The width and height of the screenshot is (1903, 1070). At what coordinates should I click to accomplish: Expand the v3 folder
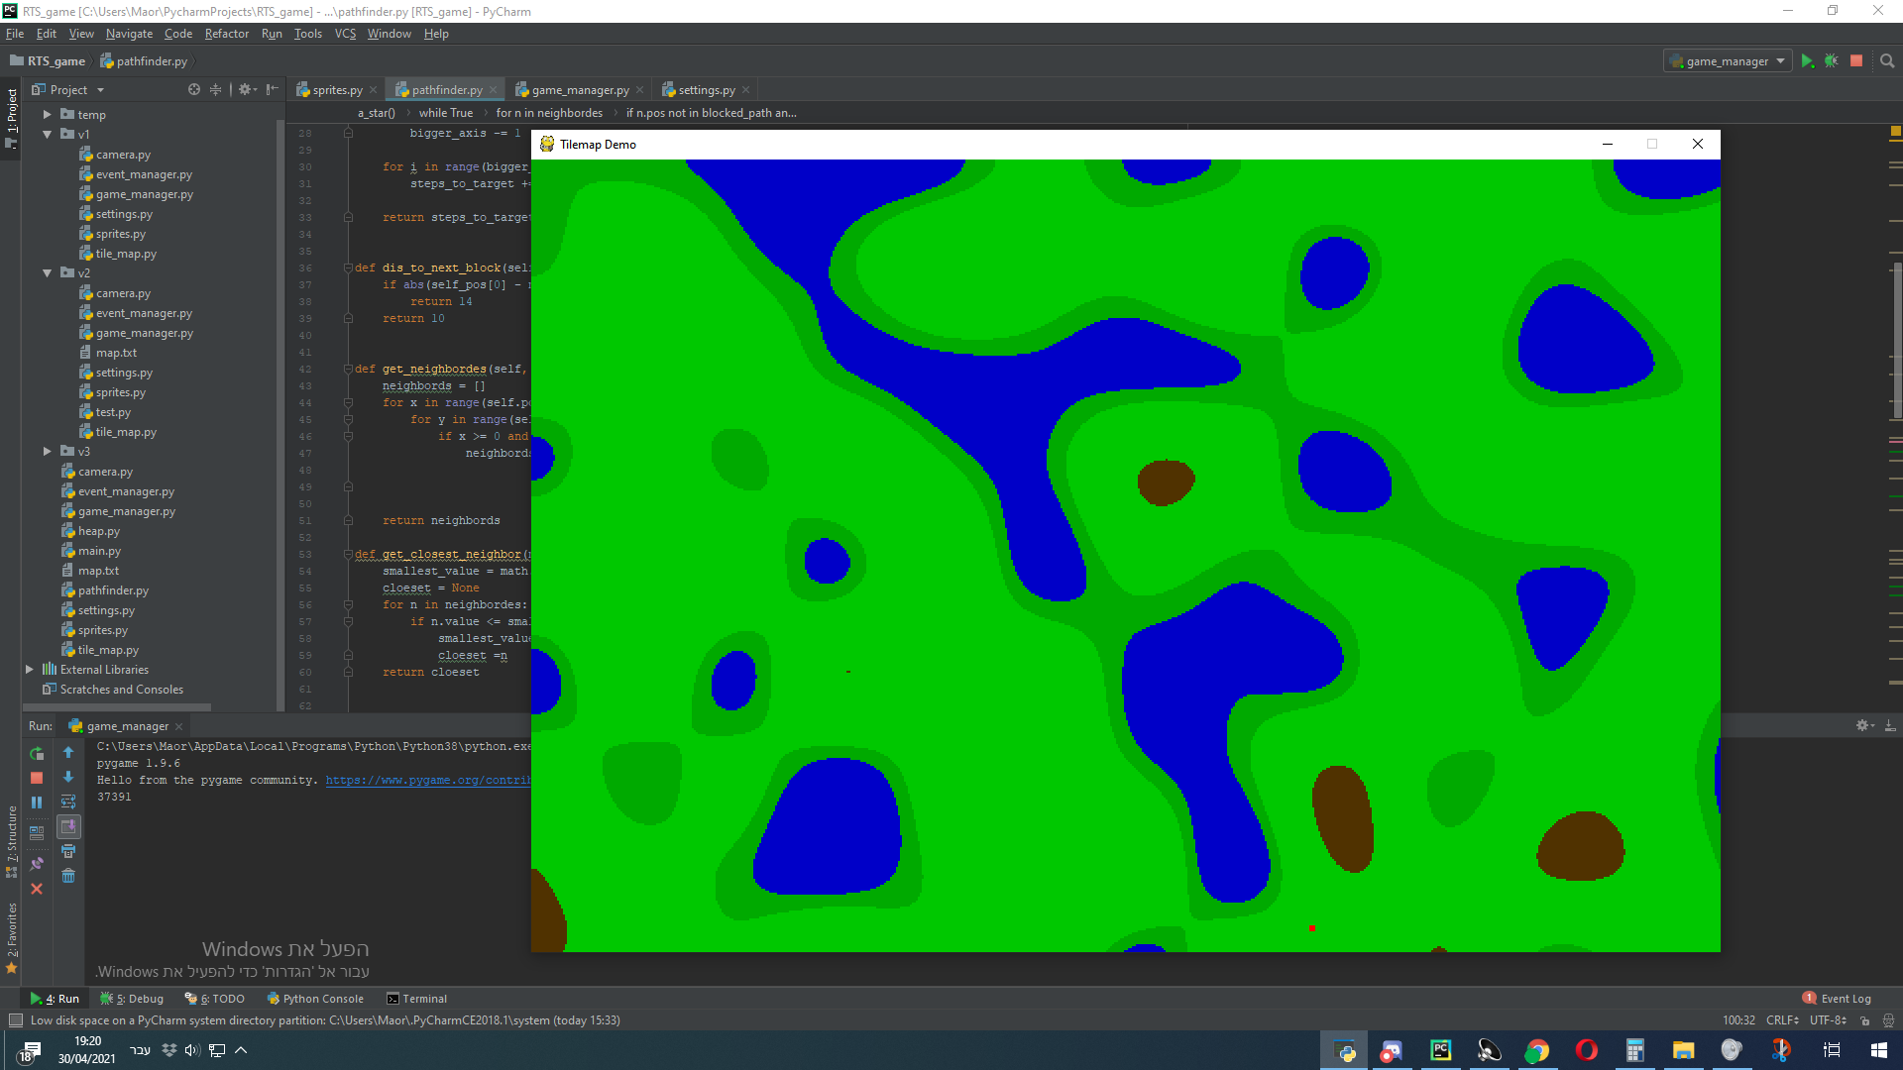pyautogui.click(x=47, y=452)
